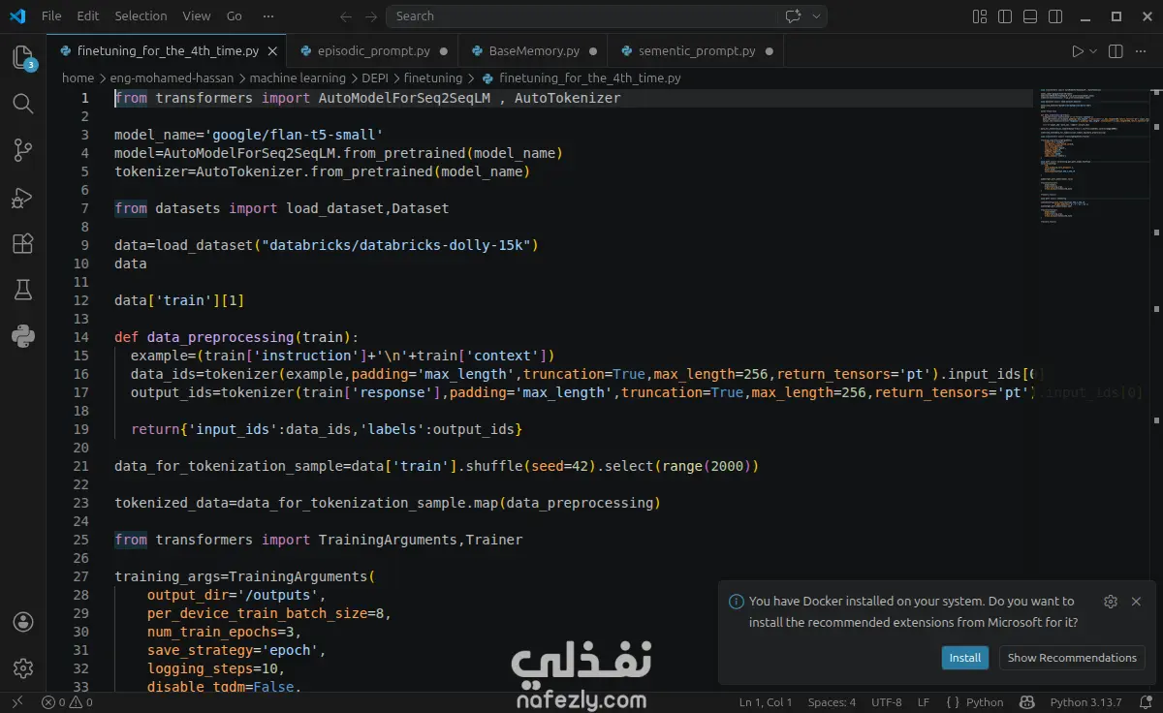Split the editor to the right
This screenshot has width=1163, height=713.
(1116, 51)
